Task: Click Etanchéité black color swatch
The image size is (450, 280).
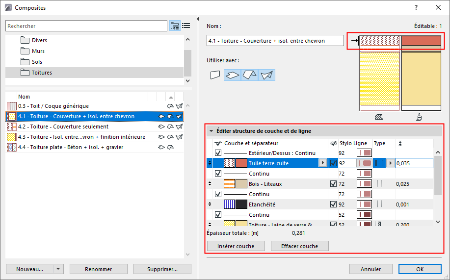Action: point(241,204)
